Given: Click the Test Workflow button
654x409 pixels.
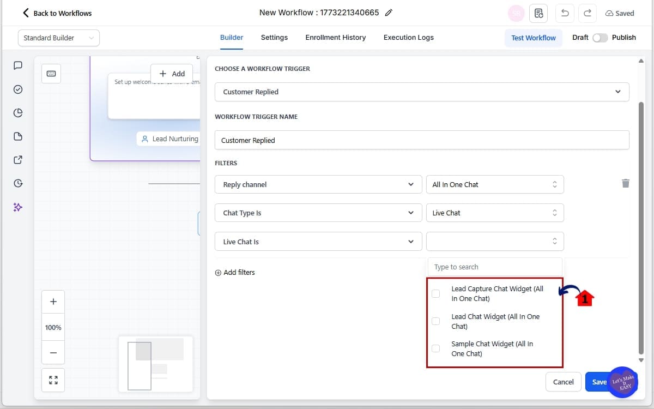Looking at the screenshot, I should 533,38.
